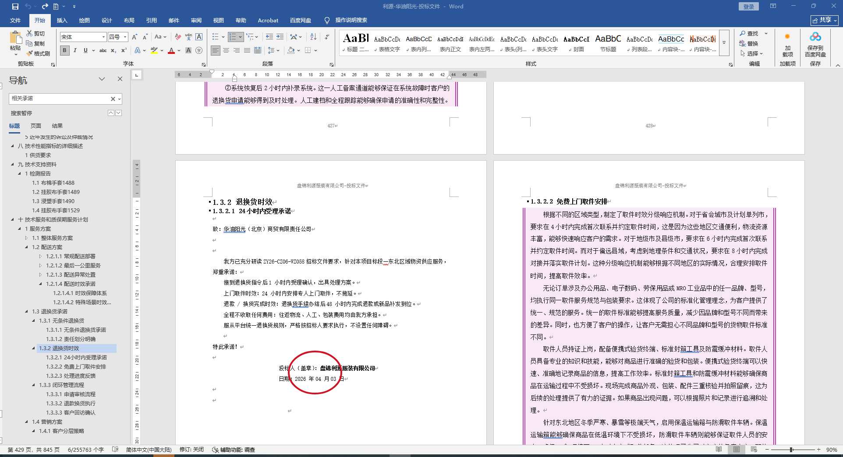Image resolution: width=843 pixels, height=457 pixels.
Task: Apply the red font color button
Action: click(x=171, y=50)
